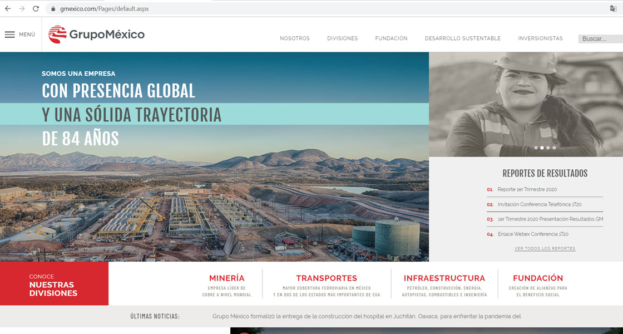
Task: Open Reporte 1er Trimestre 2020
Action: click(x=527, y=190)
